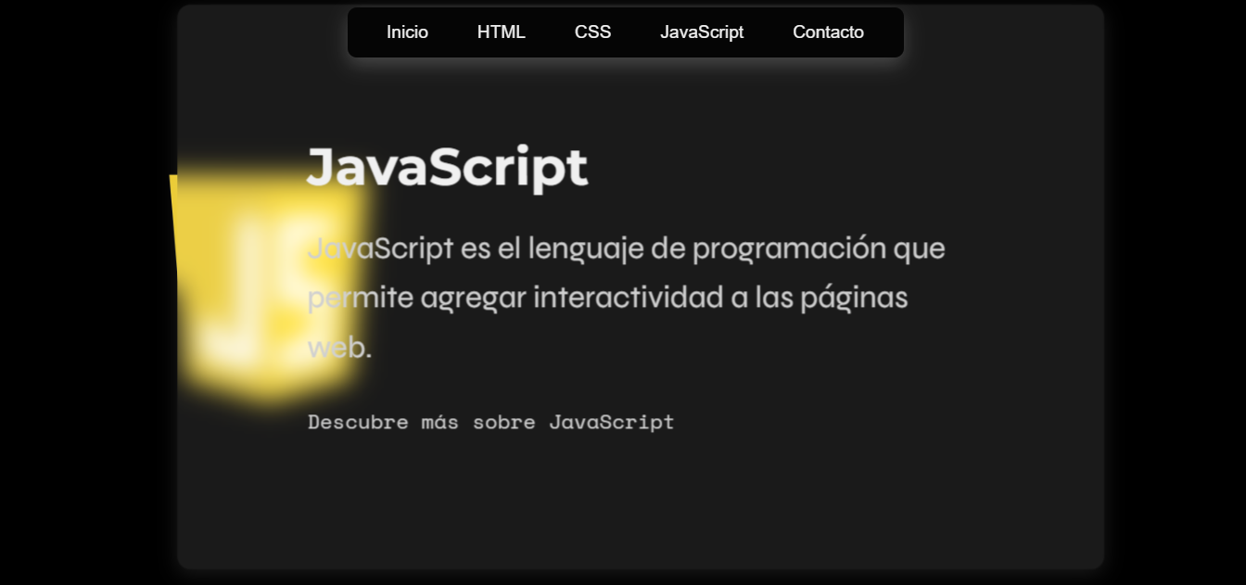This screenshot has width=1246, height=585.
Task: Select CSS in the navigation bar
Action: coord(592,32)
